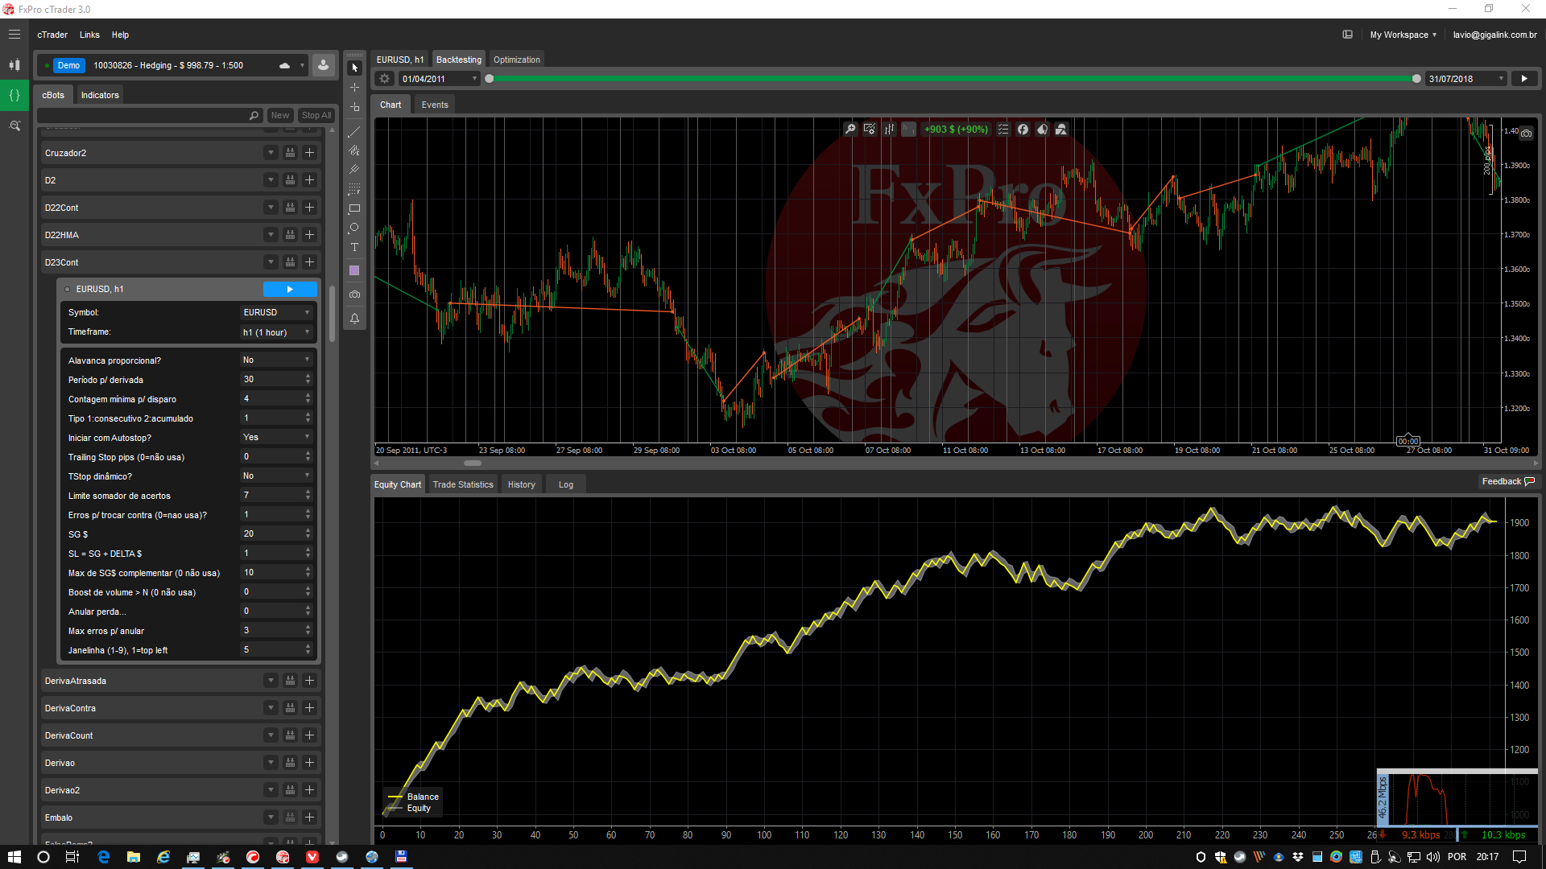Switch to the Backtesting tab

coord(458,60)
